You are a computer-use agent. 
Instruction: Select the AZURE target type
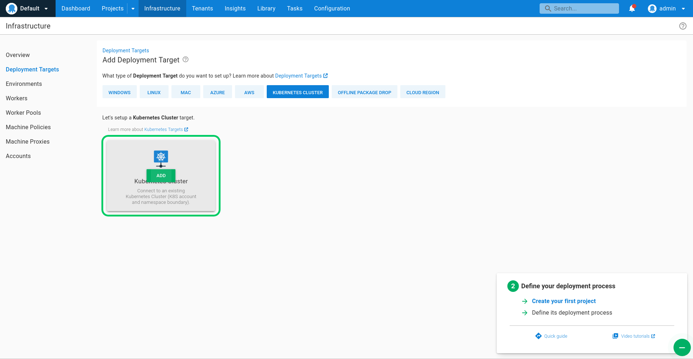click(218, 92)
